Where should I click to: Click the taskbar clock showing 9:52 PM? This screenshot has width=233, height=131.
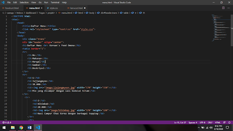click(218, 128)
